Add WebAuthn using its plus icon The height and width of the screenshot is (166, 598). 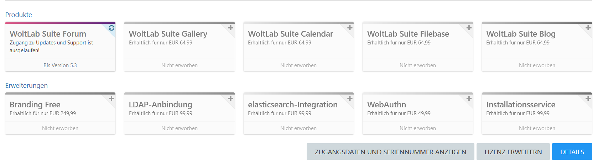469,98
